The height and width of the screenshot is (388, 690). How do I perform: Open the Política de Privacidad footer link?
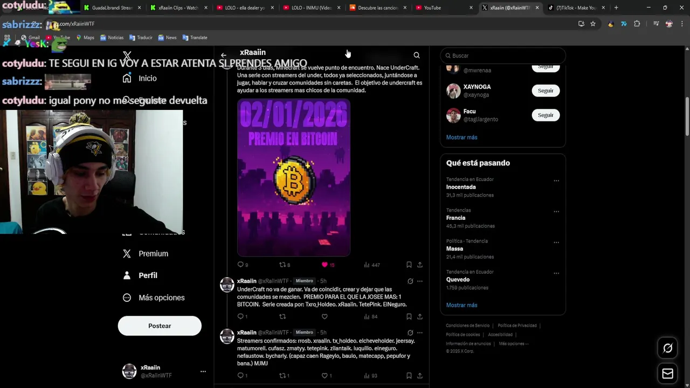point(517,325)
